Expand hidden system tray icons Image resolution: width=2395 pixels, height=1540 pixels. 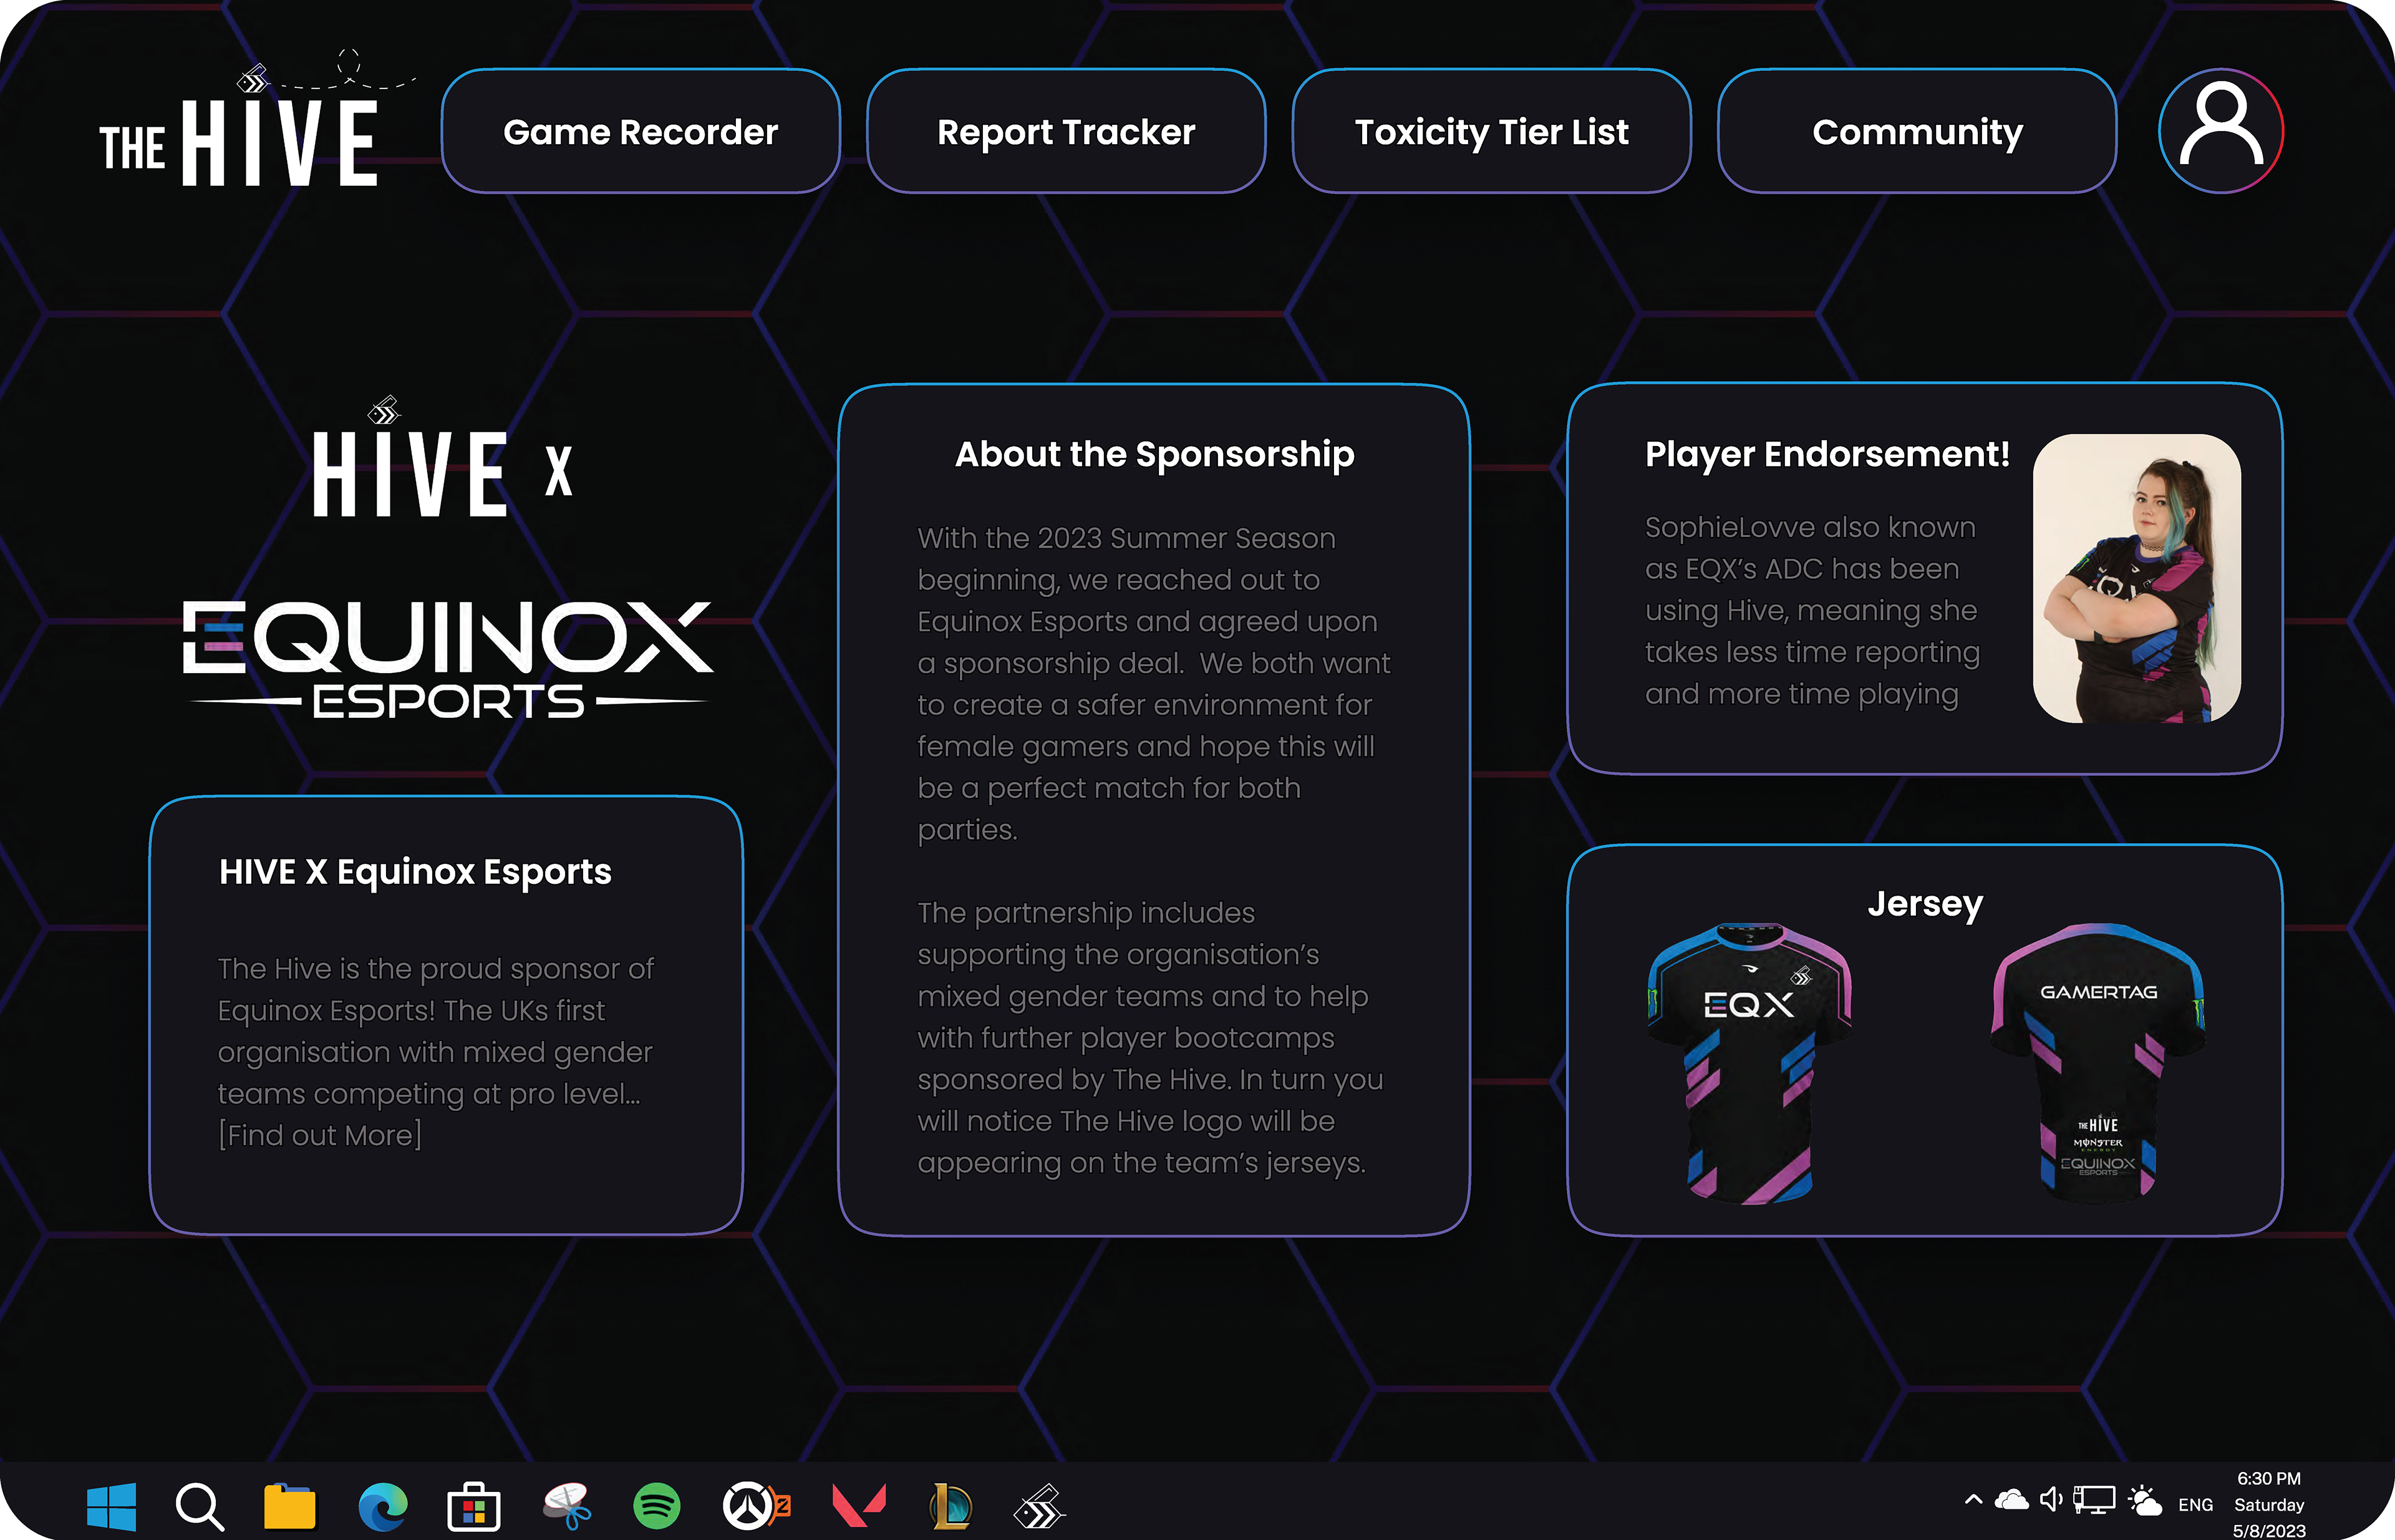click(1973, 1499)
